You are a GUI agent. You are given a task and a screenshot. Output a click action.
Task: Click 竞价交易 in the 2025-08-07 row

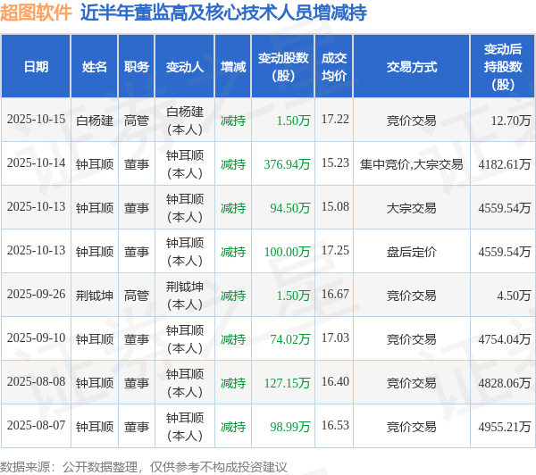coord(412,427)
